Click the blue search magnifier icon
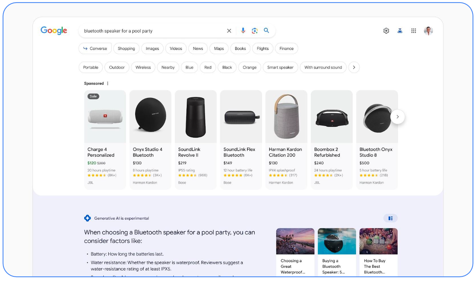 pyautogui.click(x=267, y=31)
